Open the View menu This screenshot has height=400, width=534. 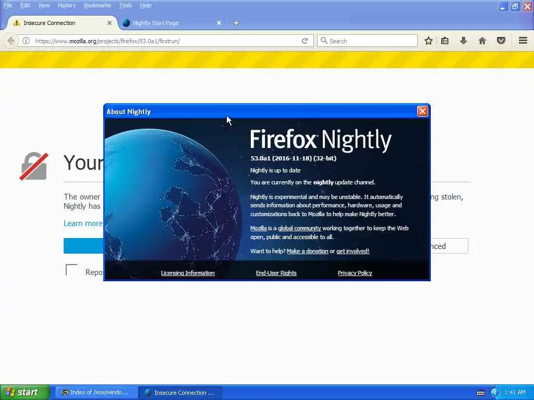point(44,5)
